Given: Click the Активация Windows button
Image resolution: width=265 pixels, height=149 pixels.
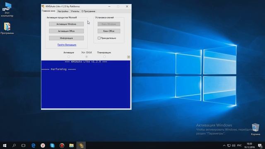Looking at the screenshot, I should click(x=66, y=24).
